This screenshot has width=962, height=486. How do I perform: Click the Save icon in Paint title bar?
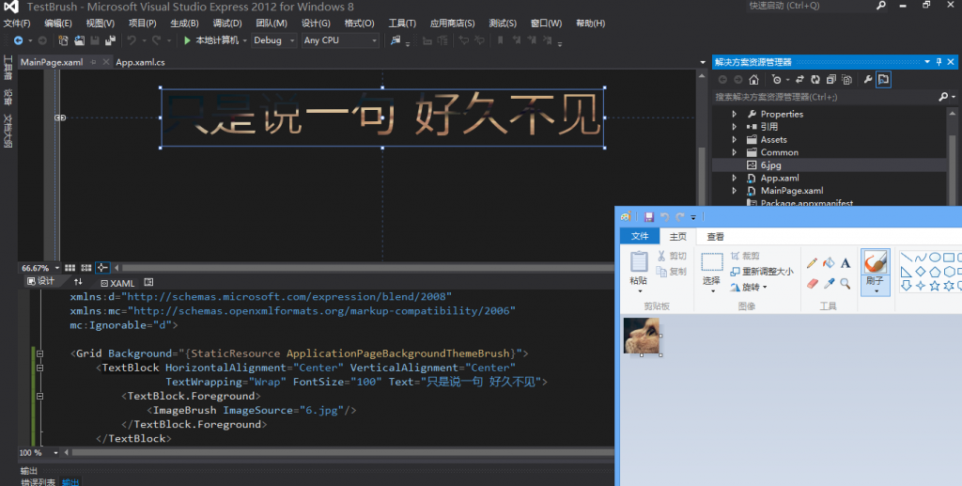(649, 216)
